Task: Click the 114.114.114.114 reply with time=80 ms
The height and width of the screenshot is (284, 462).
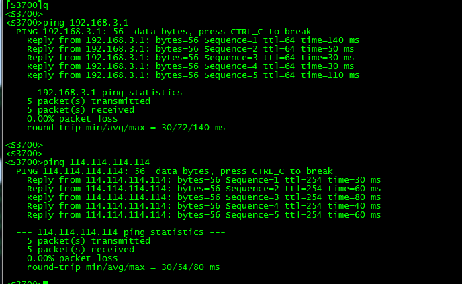Action: [204, 197]
